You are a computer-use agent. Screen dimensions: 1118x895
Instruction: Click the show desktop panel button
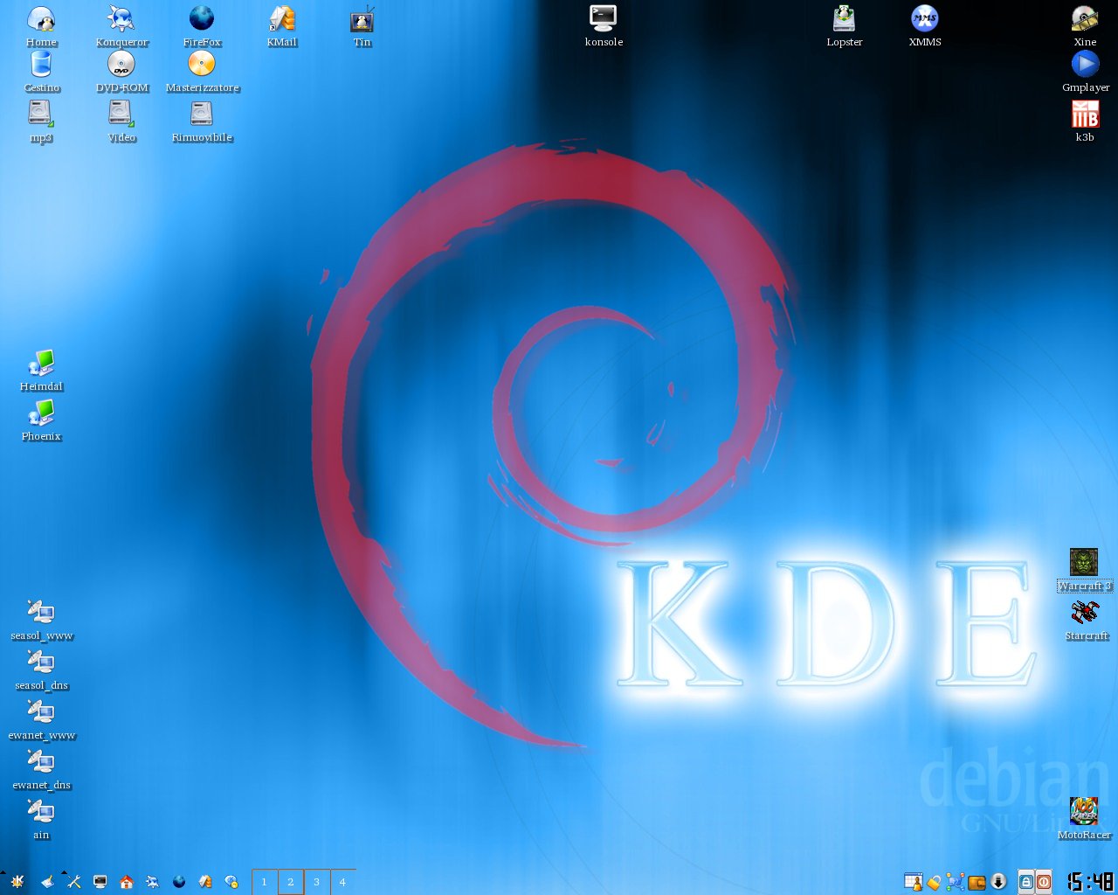coord(47,883)
